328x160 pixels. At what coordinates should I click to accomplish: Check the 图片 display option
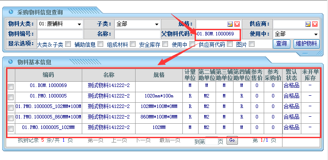[251, 44]
